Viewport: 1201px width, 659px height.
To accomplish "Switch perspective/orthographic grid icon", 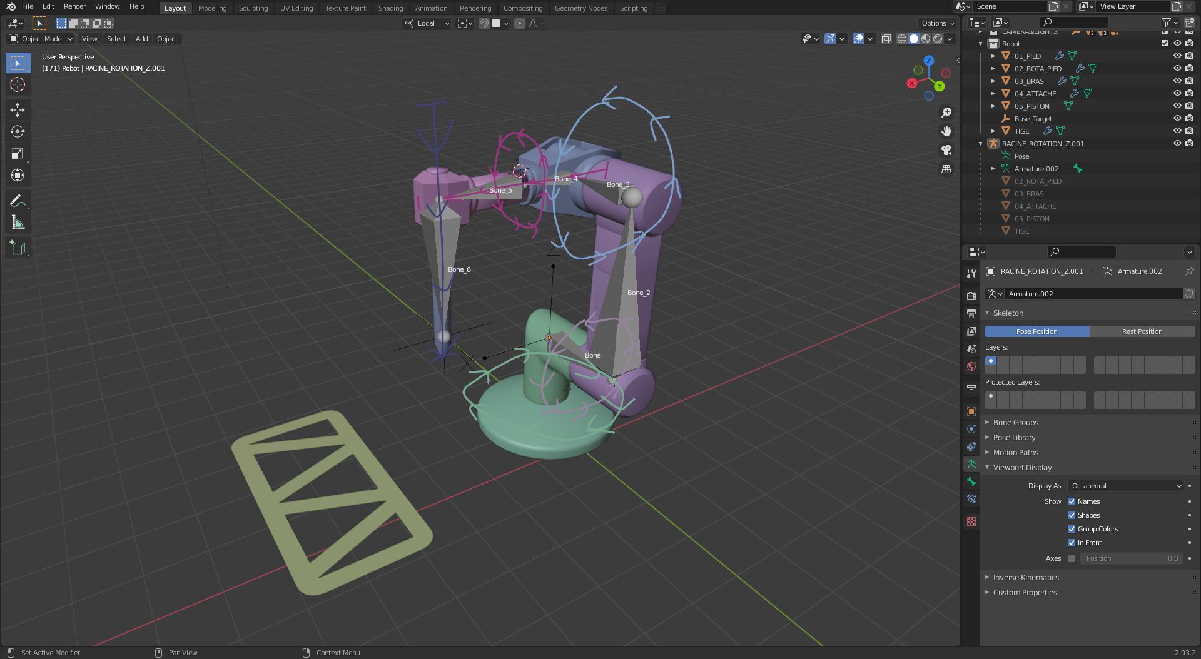I will pyautogui.click(x=946, y=169).
